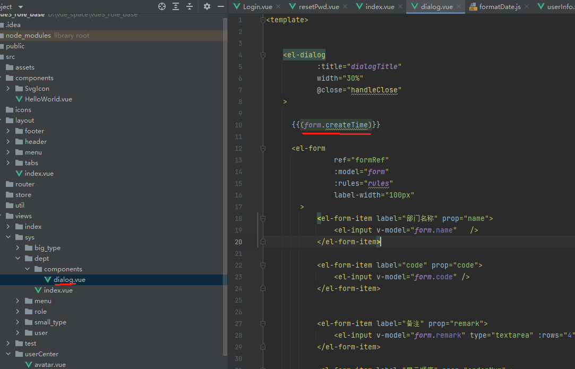Toggle fold at line 18 el-form-item
The height and width of the screenshot is (369, 575).
click(263, 219)
